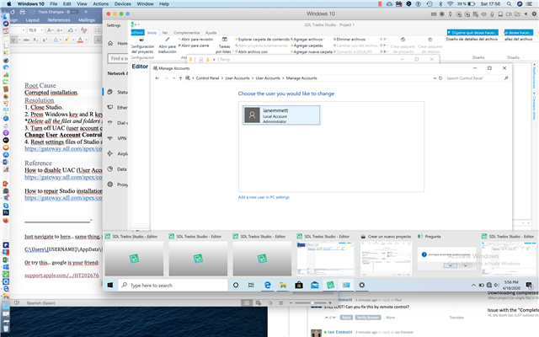Viewport: 539px width, 337px height.
Task: Click subscript button in Word ribbon
Action: point(35,40)
